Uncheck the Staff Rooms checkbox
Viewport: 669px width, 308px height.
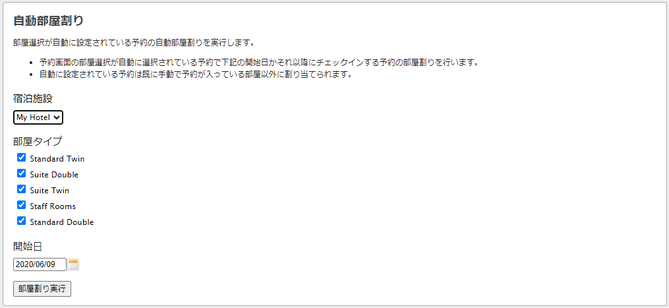[21, 205]
